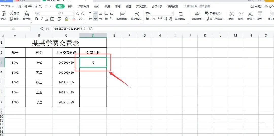Image resolution: width=274 pixels, height=136 pixels.
Task: Open the 文件 file menu
Action: point(8,6)
